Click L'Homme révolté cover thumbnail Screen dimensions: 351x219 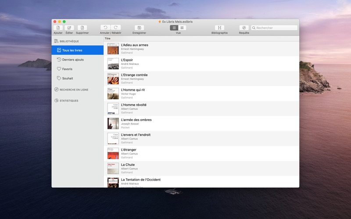113,109
